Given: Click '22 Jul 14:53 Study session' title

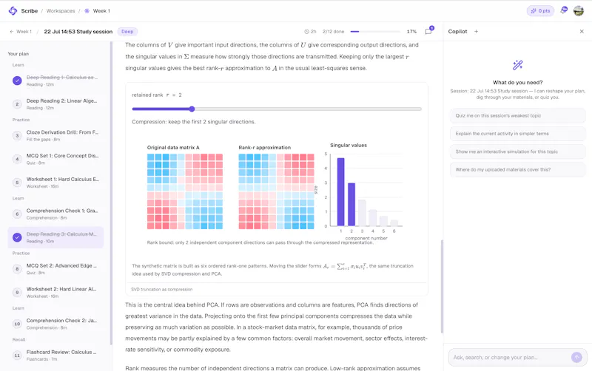Looking at the screenshot, I should point(78,32).
